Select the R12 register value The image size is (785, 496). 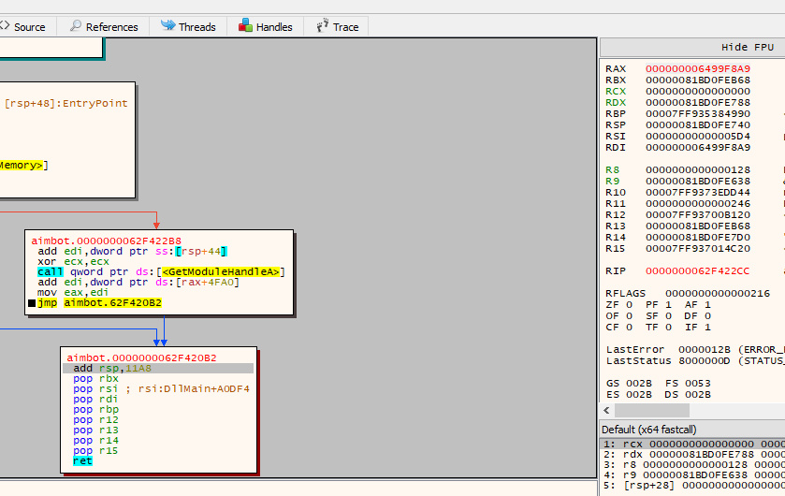[x=697, y=214]
